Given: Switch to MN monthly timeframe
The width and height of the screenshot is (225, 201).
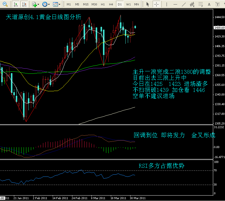Looking at the screenshot, I should click(137, 5).
